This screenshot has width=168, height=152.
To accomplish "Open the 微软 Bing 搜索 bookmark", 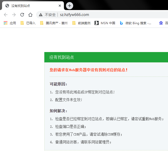I will point(136,23).
